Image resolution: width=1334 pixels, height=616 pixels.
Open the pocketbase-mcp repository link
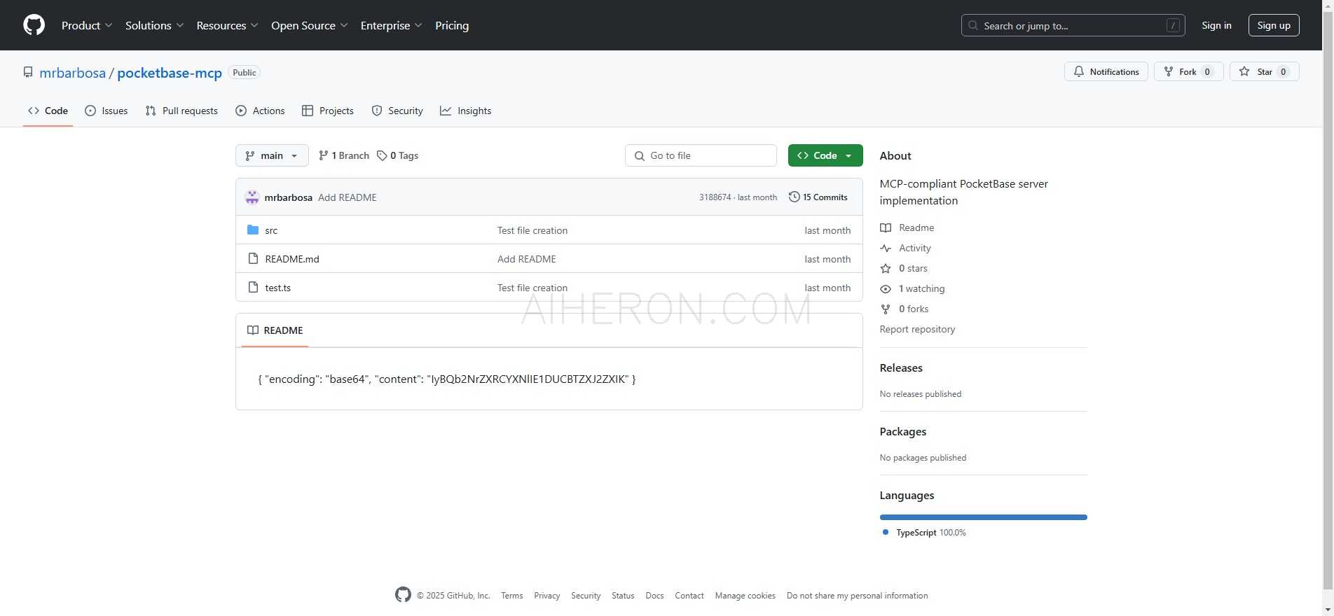coord(170,73)
